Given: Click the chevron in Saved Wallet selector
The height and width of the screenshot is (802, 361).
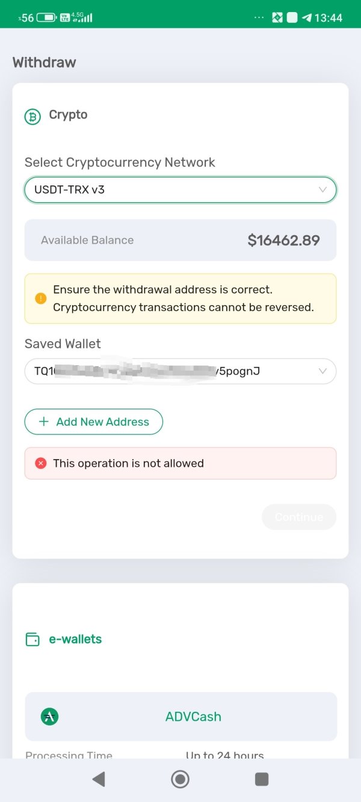Looking at the screenshot, I should 322,371.
